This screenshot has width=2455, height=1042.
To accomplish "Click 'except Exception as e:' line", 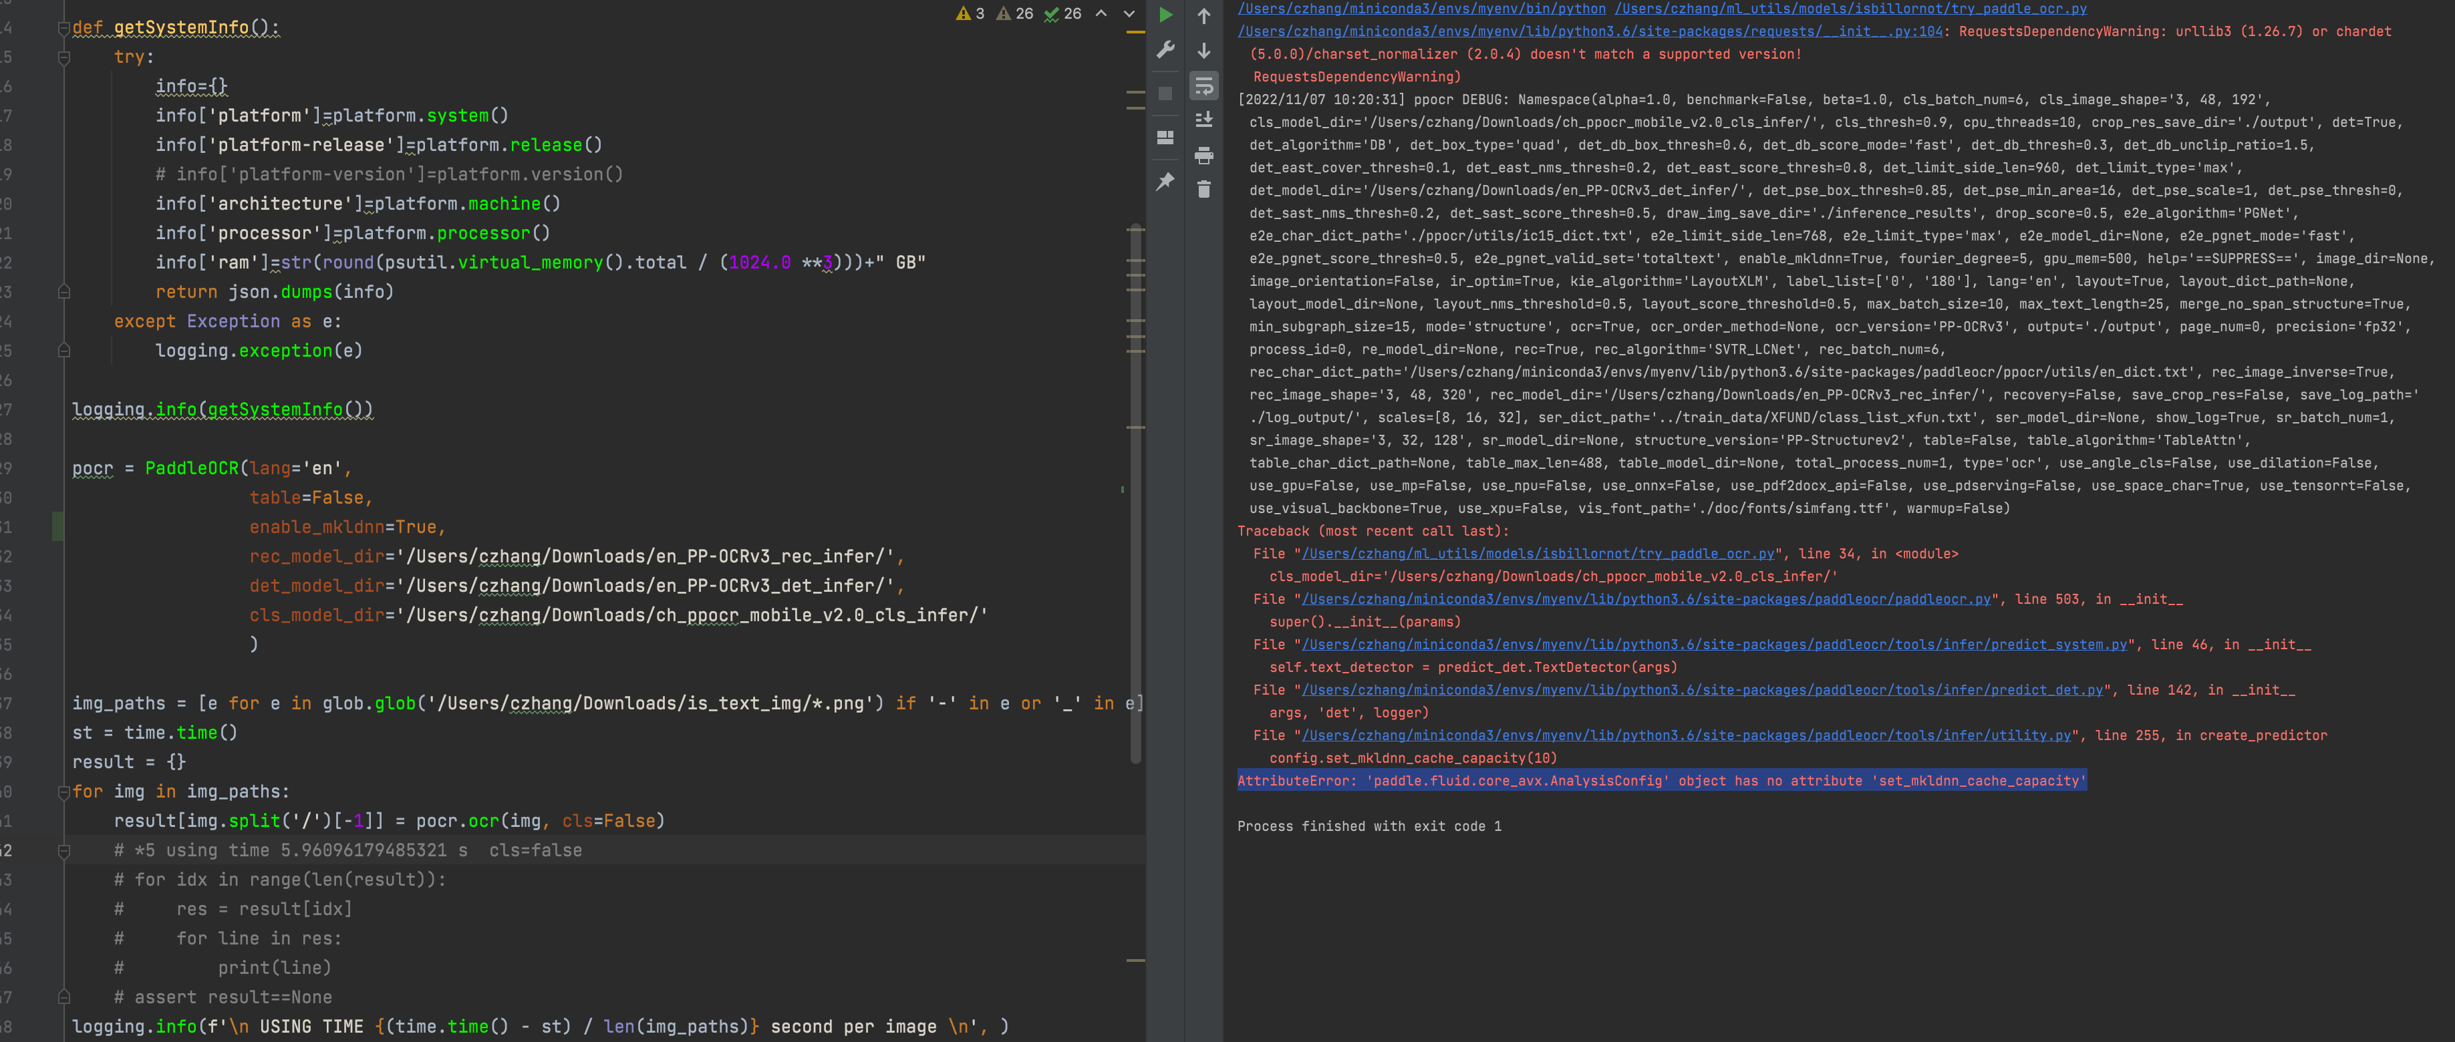I will (227, 321).
